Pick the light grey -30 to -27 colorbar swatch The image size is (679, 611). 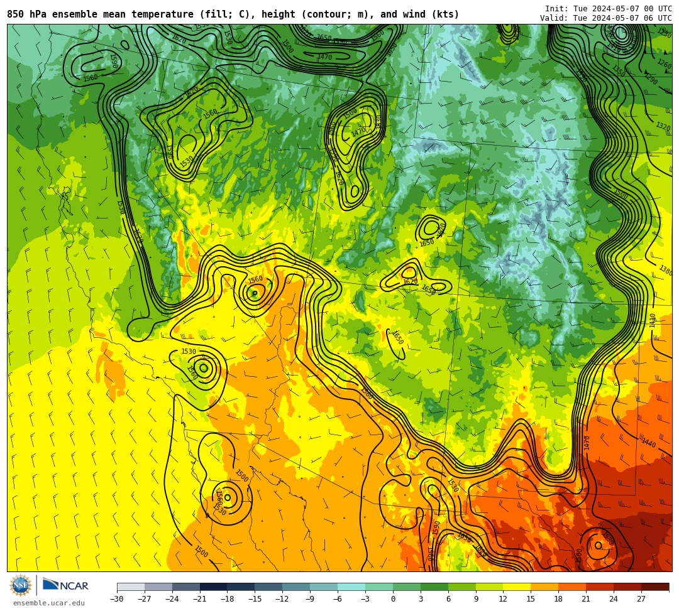pos(131,587)
